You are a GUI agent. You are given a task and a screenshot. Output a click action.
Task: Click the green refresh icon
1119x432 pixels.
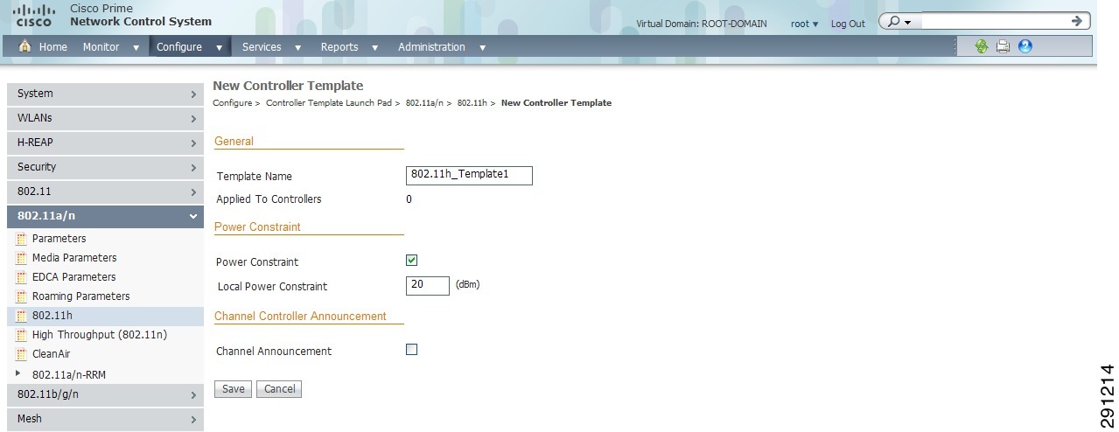click(x=982, y=46)
